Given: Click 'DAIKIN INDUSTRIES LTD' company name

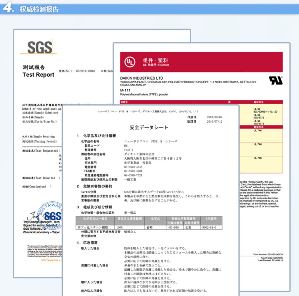Looking at the screenshot, I should [142, 78].
